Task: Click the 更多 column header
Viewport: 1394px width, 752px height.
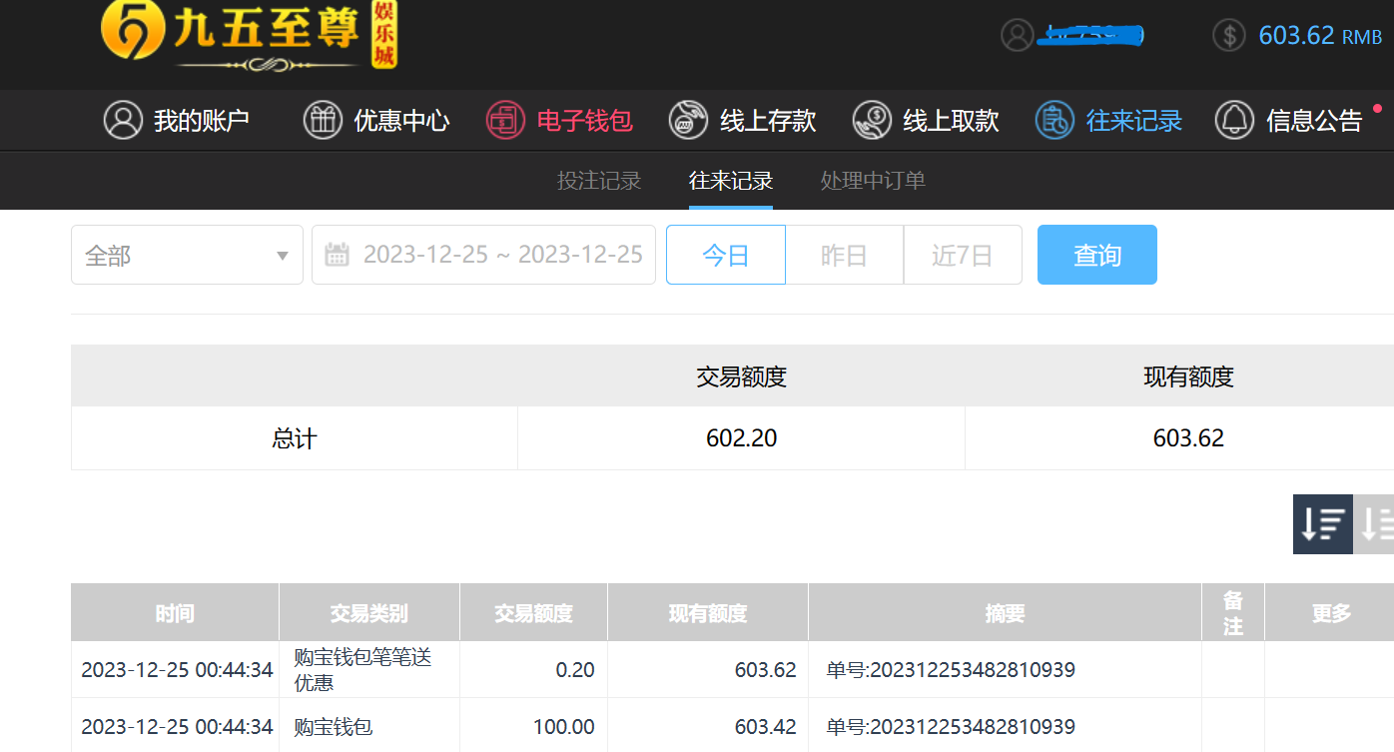Action: (1331, 612)
